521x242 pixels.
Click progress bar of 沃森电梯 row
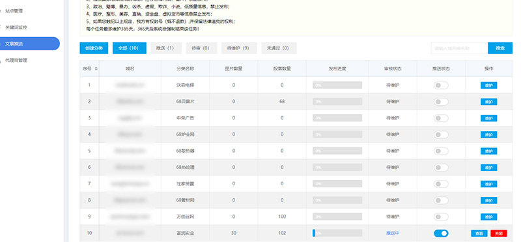pyautogui.click(x=337, y=85)
